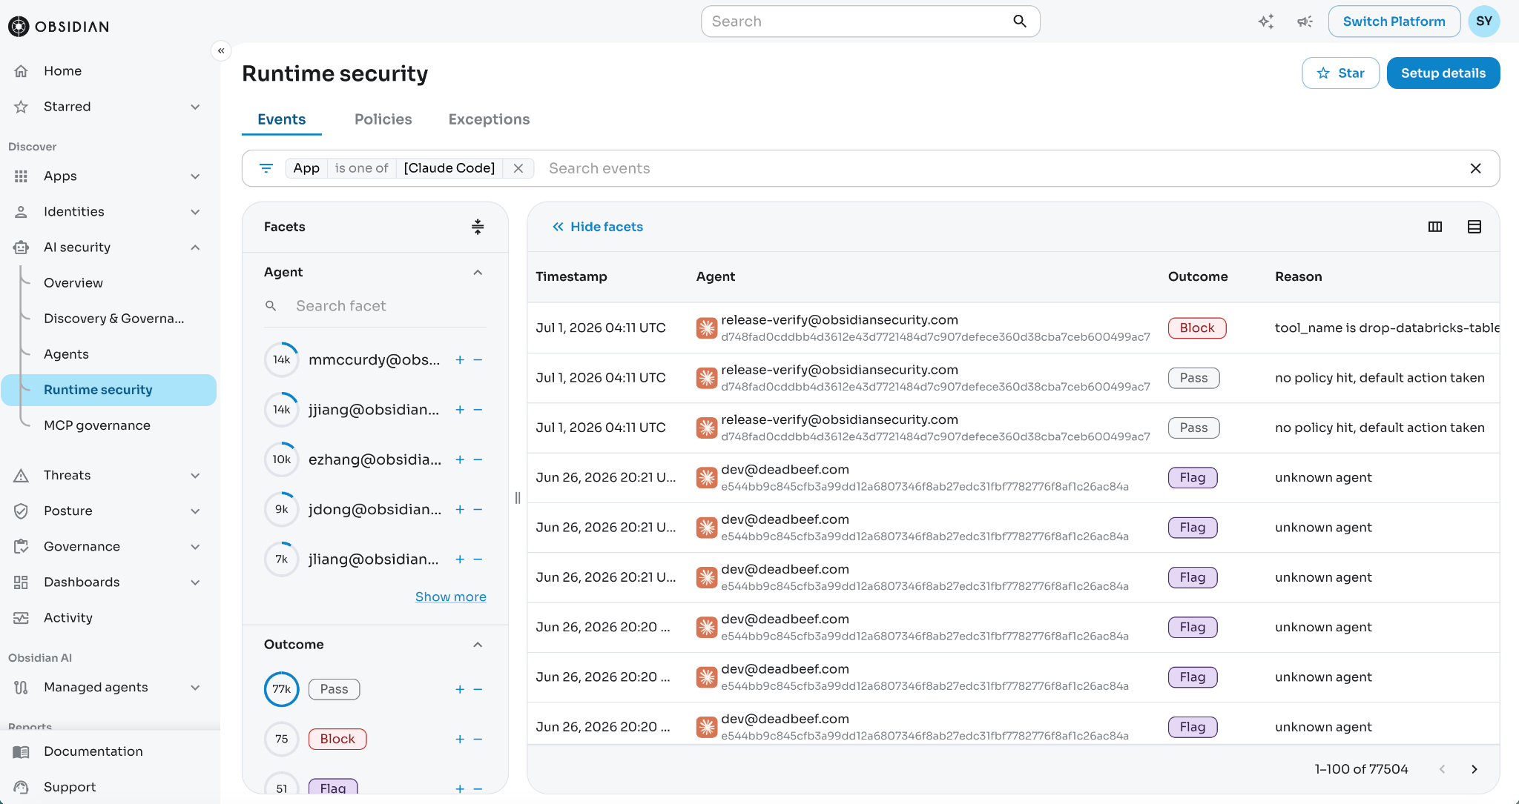Clear all filters with the search bar X

click(x=1476, y=168)
